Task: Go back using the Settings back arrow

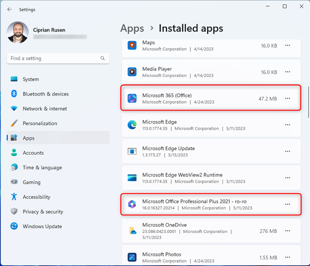Action: coord(10,9)
